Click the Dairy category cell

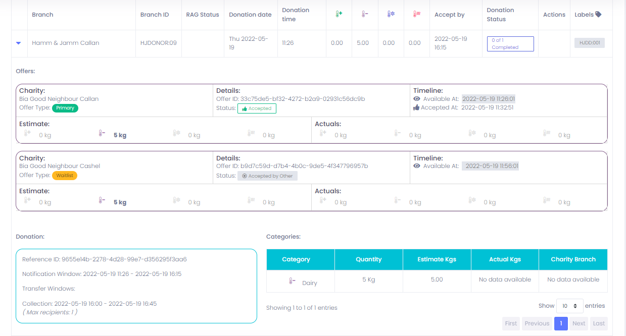pos(300,282)
